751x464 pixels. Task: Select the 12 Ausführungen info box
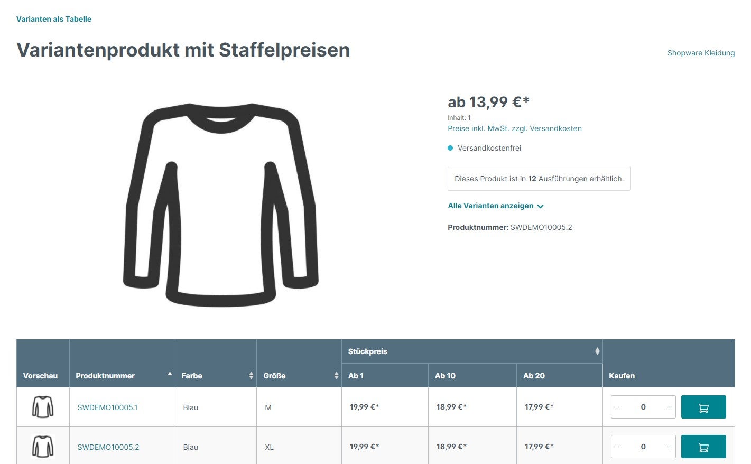tap(539, 179)
